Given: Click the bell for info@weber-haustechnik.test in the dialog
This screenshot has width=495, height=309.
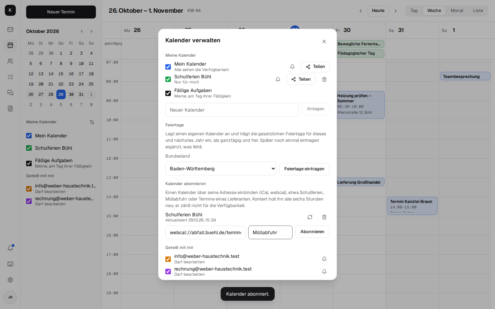Looking at the screenshot, I should coord(324,259).
